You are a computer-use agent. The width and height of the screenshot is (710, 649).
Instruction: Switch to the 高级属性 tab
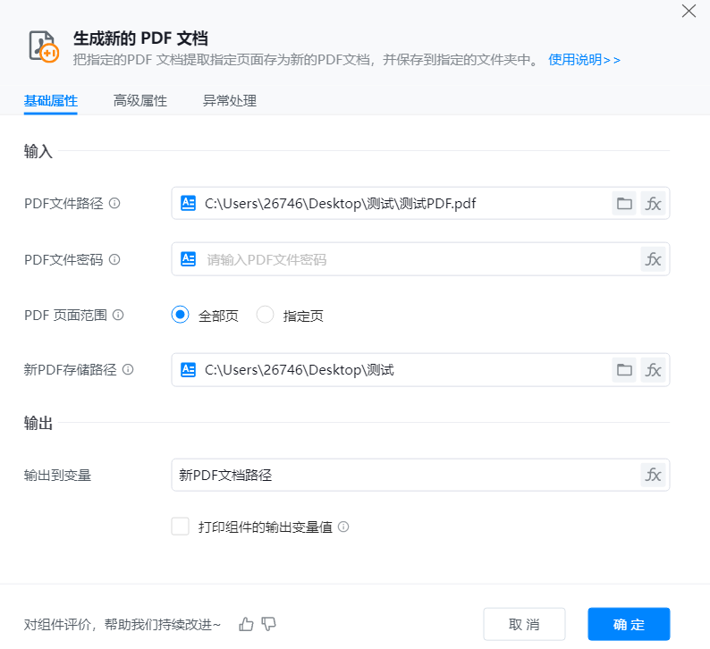[x=139, y=101]
